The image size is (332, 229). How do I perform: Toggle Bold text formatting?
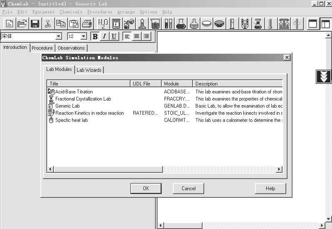[95, 36]
